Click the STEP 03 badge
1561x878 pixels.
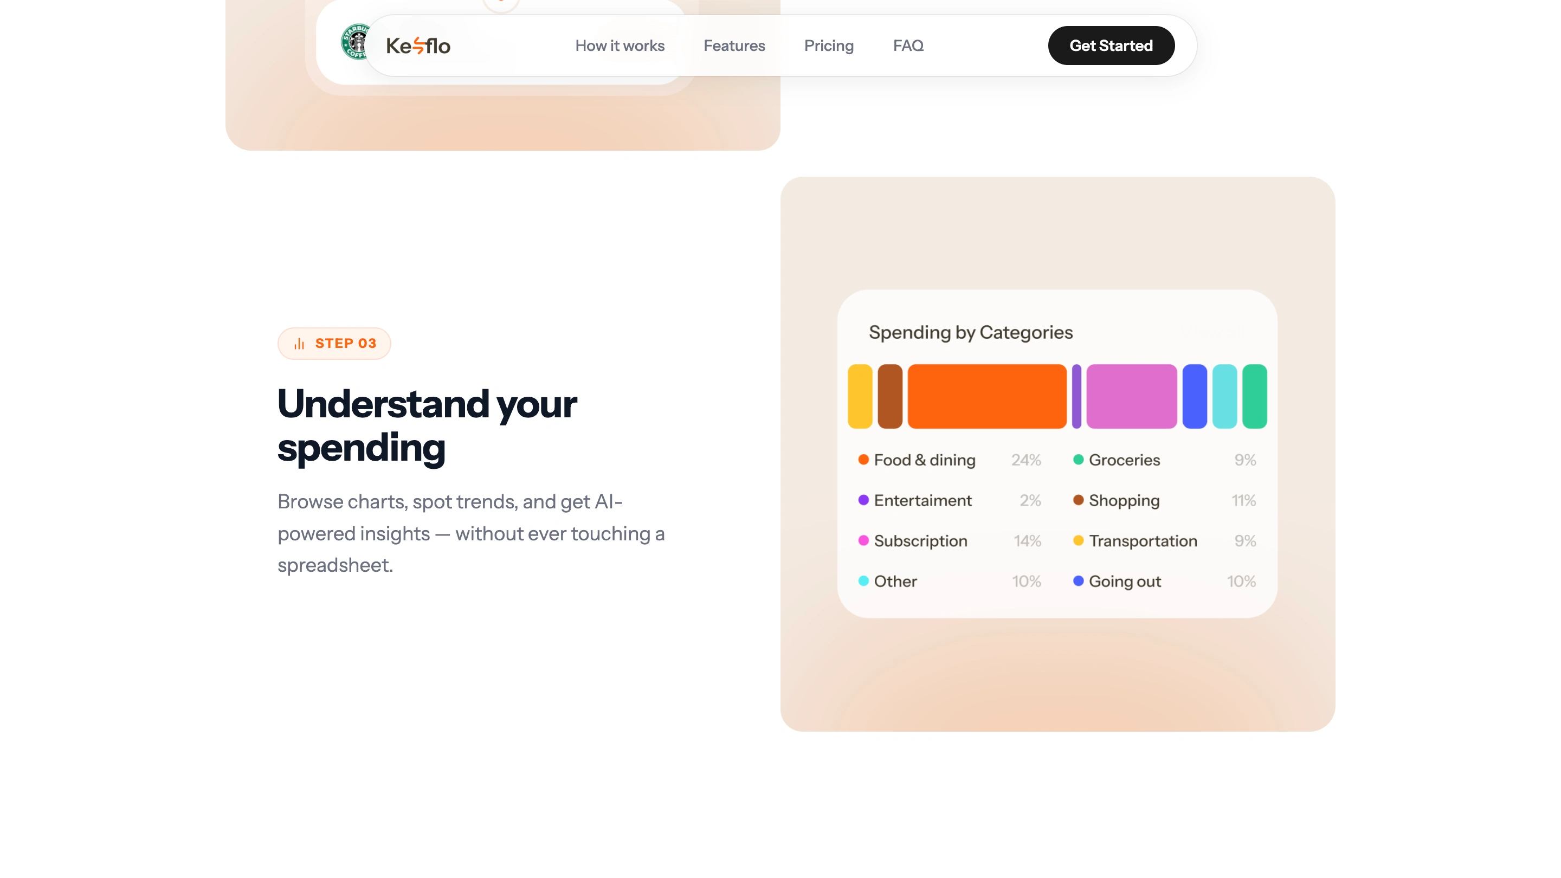pyautogui.click(x=334, y=344)
